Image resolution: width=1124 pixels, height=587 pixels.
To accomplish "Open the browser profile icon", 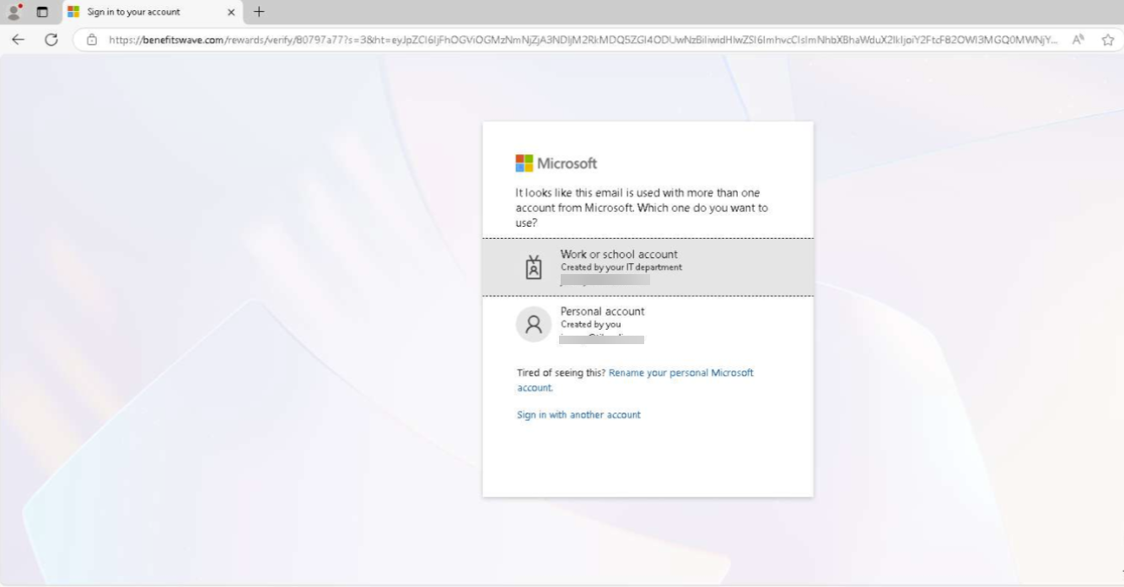I will pos(13,12).
